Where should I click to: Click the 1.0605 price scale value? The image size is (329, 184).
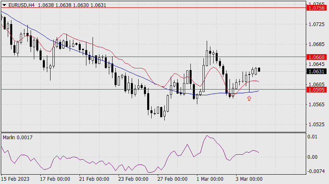coord(316,84)
